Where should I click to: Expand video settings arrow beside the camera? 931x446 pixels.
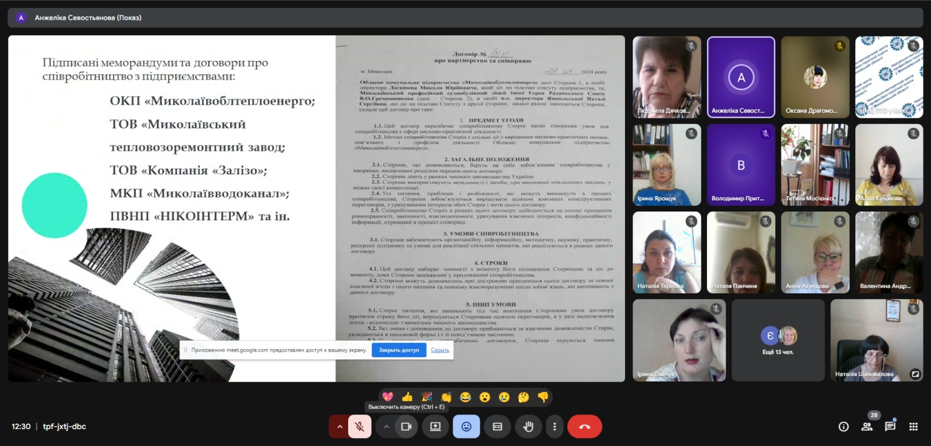pos(386,426)
